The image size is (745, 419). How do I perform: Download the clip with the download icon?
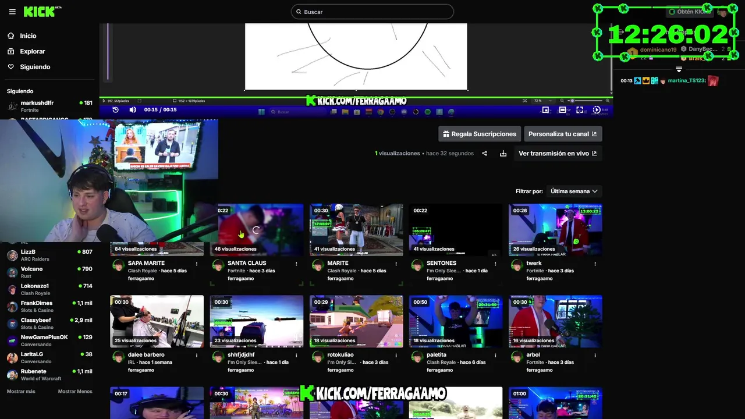coord(503,154)
